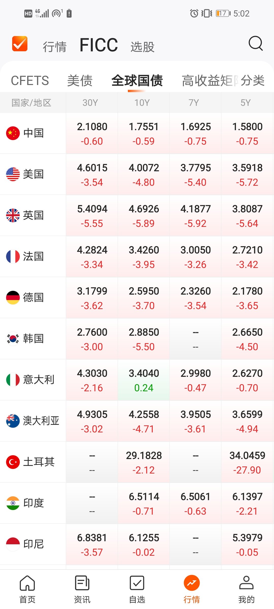Screen dimensions: 274x609
Task: Tap the orange checkmark app logo
Action: (20, 44)
